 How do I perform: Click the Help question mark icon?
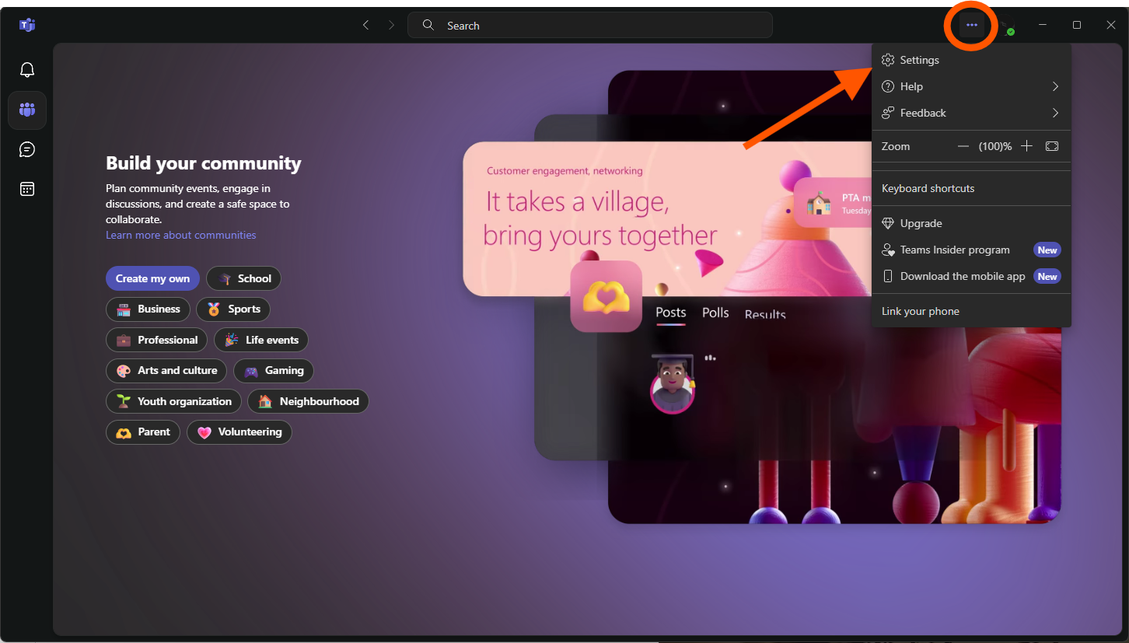click(888, 86)
